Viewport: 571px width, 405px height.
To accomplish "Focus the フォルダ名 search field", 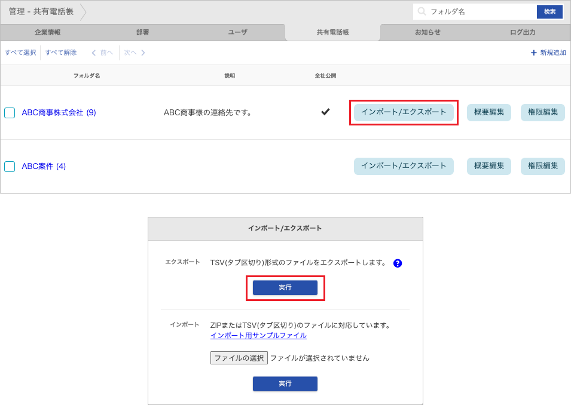I will (481, 11).
